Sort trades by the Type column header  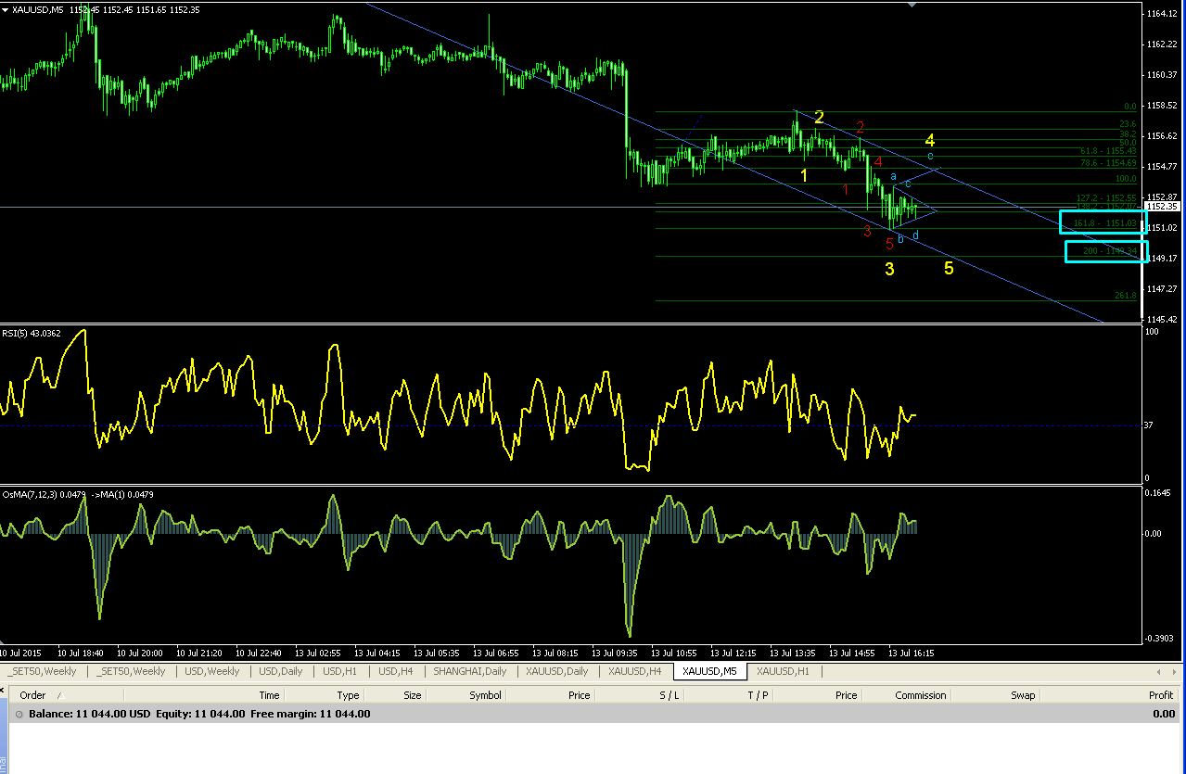[348, 695]
